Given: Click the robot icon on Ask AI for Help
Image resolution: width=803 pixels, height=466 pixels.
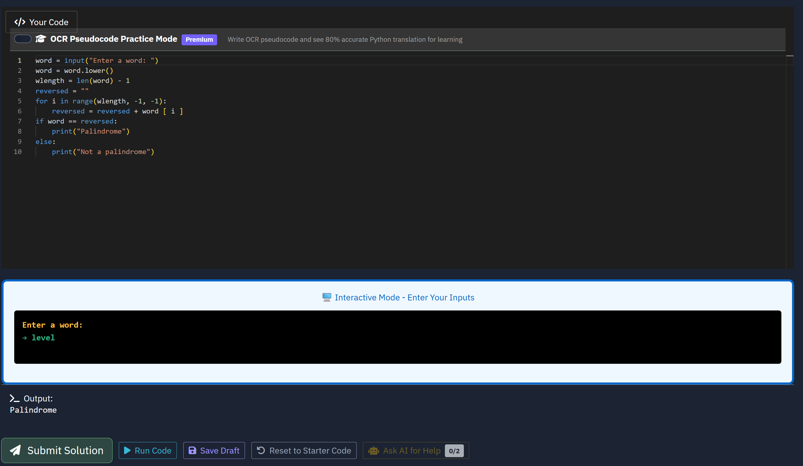Looking at the screenshot, I should coord(374,450).
